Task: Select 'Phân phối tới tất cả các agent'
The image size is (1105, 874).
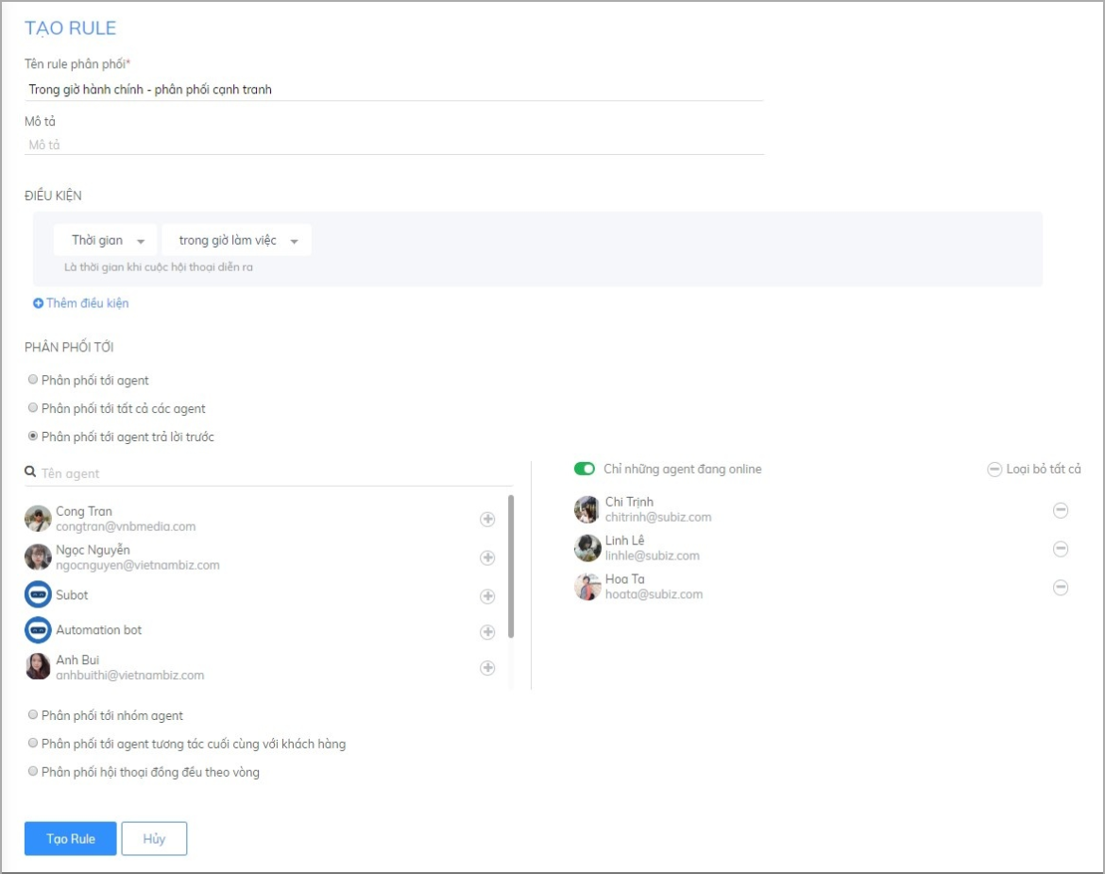Action: point(34,408)
